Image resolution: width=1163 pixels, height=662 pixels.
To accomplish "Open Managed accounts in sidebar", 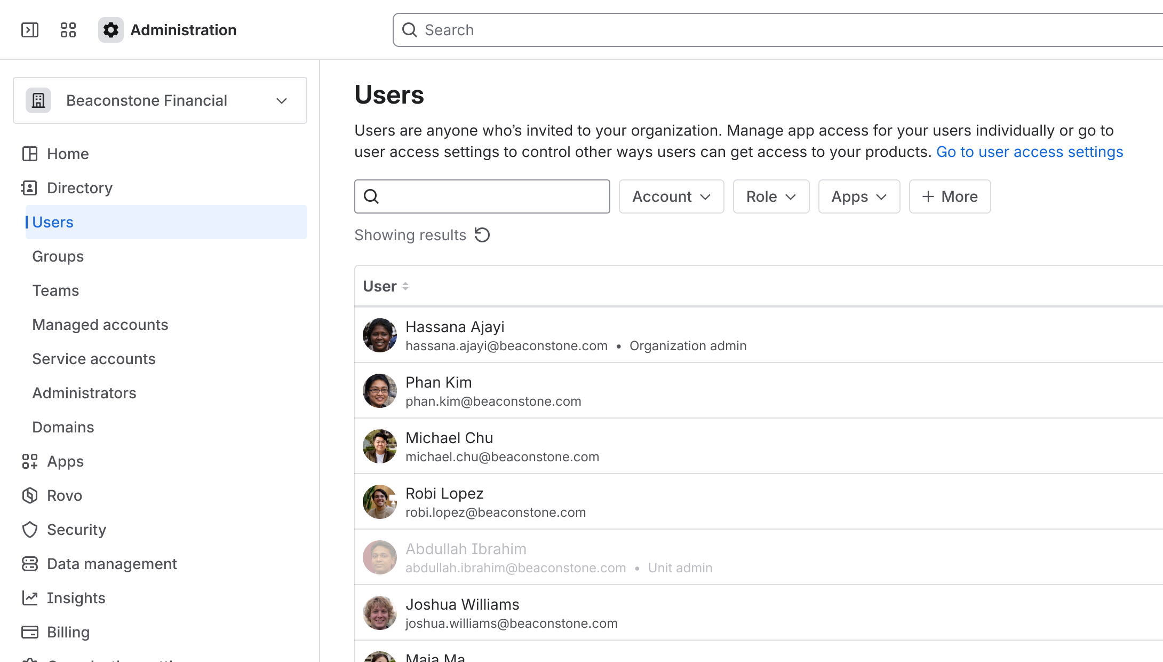I will 100,325.
